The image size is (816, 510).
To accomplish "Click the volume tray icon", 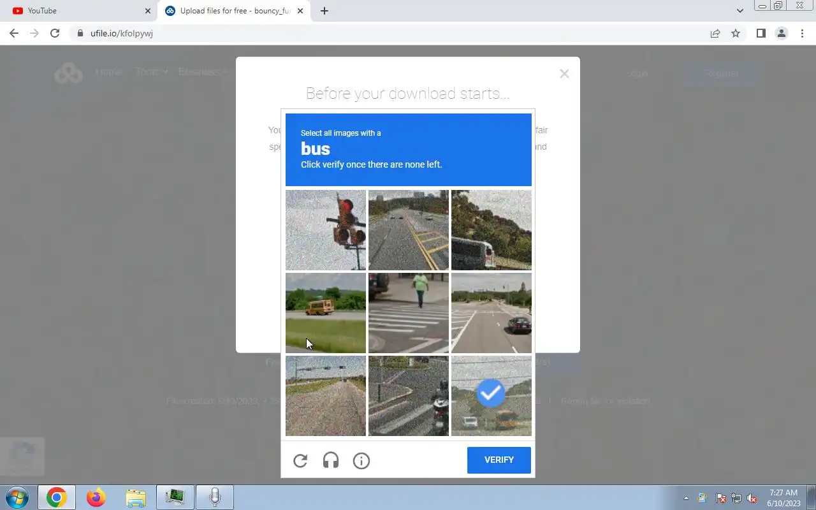I will pos(752,498).
